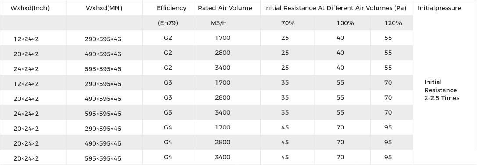The image size is (477, 165).
Task: Select the Initial Resistance At Different Air Volumes header
Action: [x=335, y=8]
